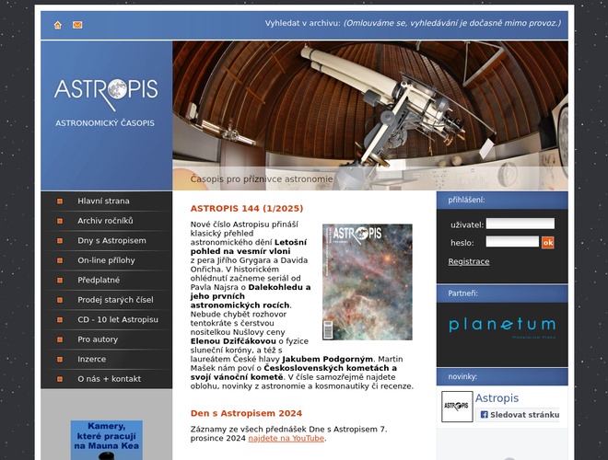Click the email envelope icon
This screenshot has width=608, height=460.
click(x=77, y=25)
